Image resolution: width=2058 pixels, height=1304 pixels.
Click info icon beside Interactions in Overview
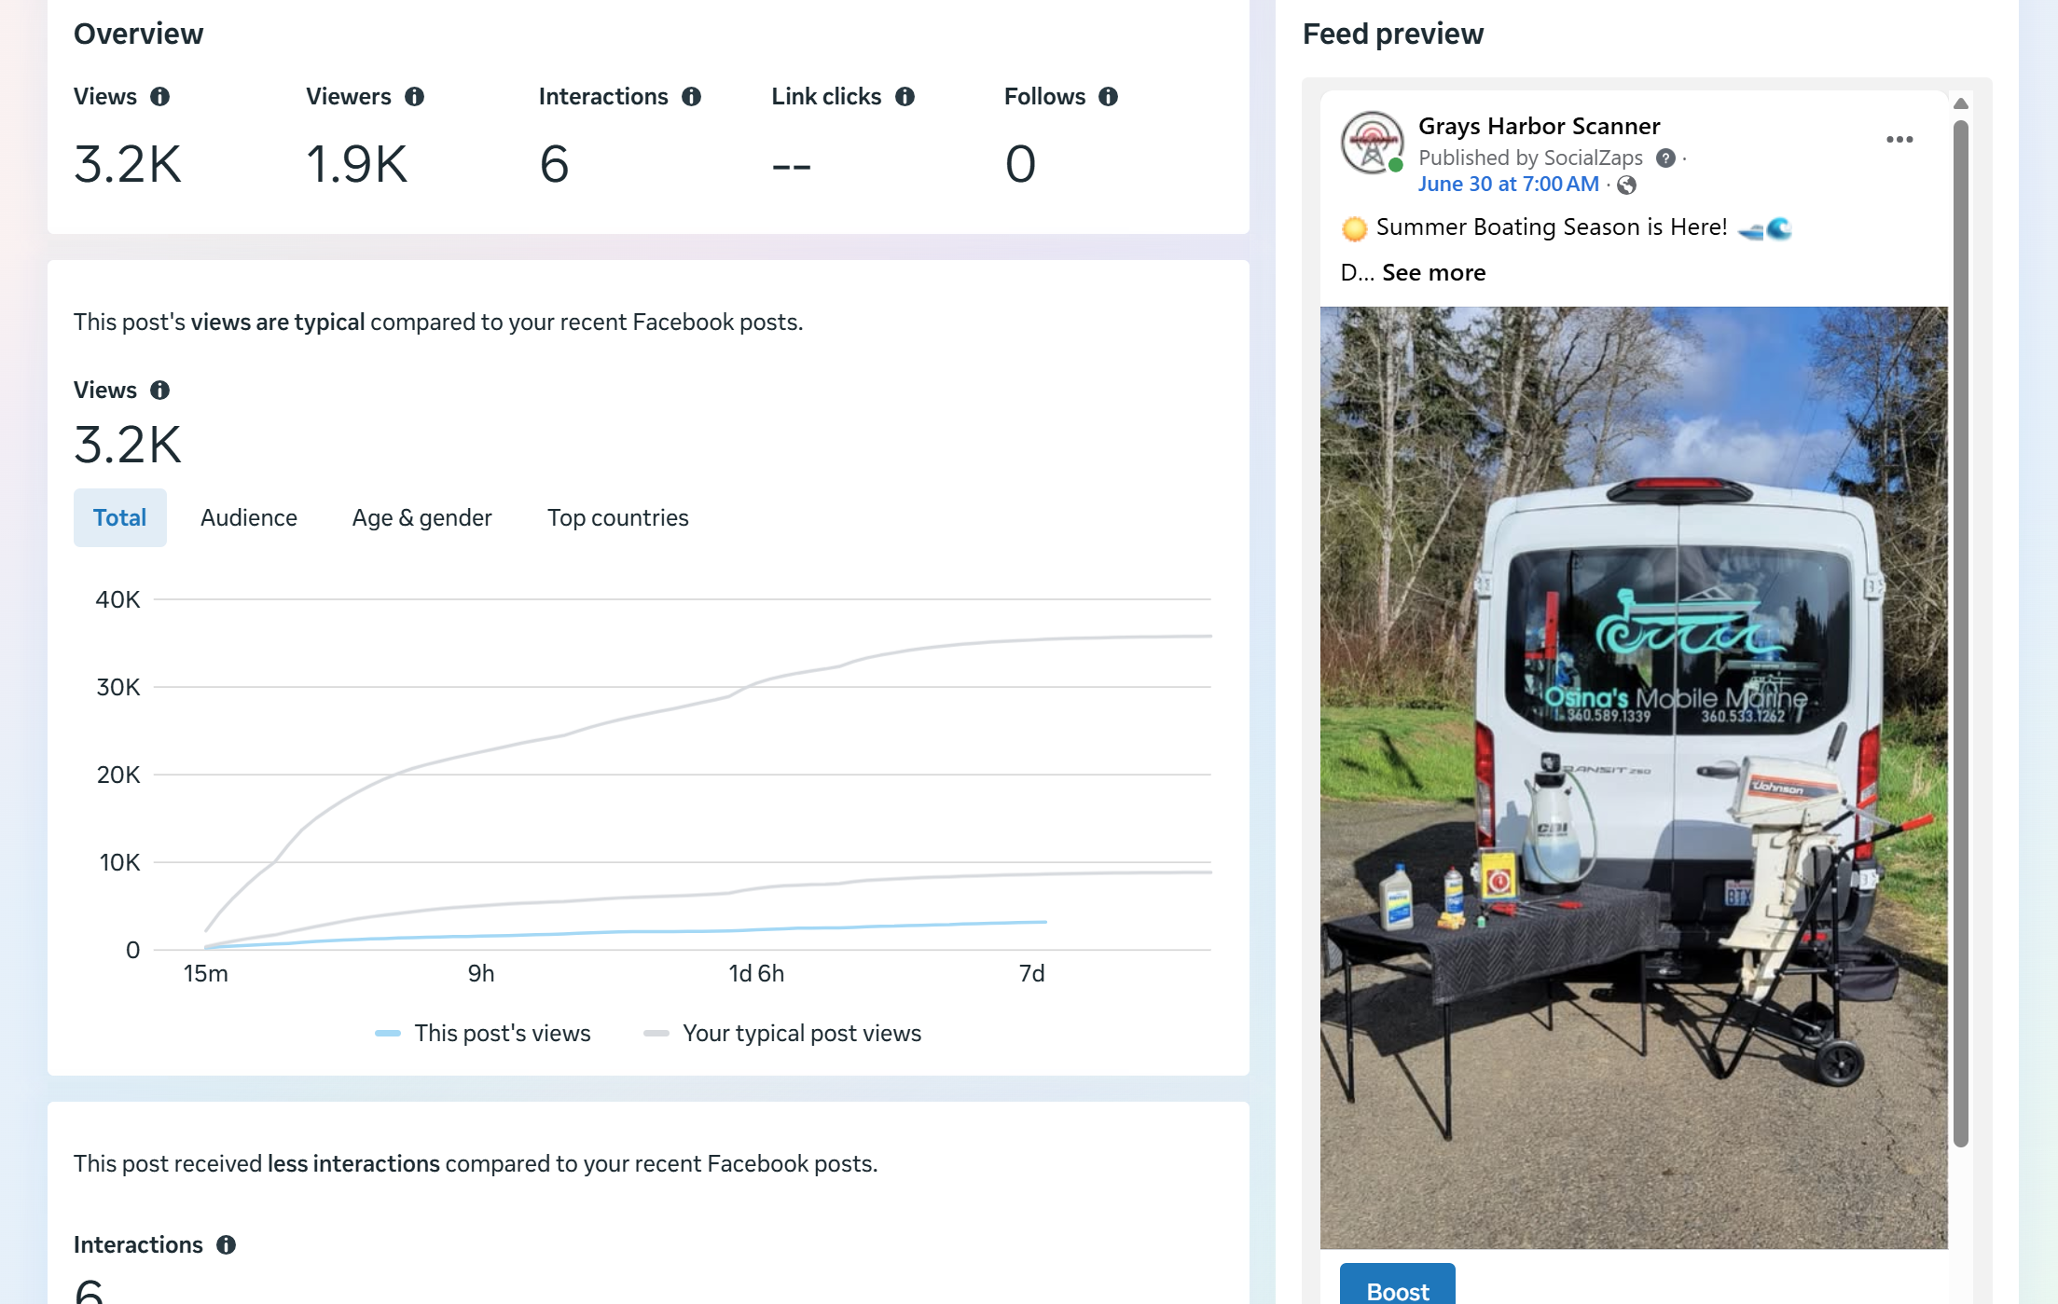(x=692, y=97)
